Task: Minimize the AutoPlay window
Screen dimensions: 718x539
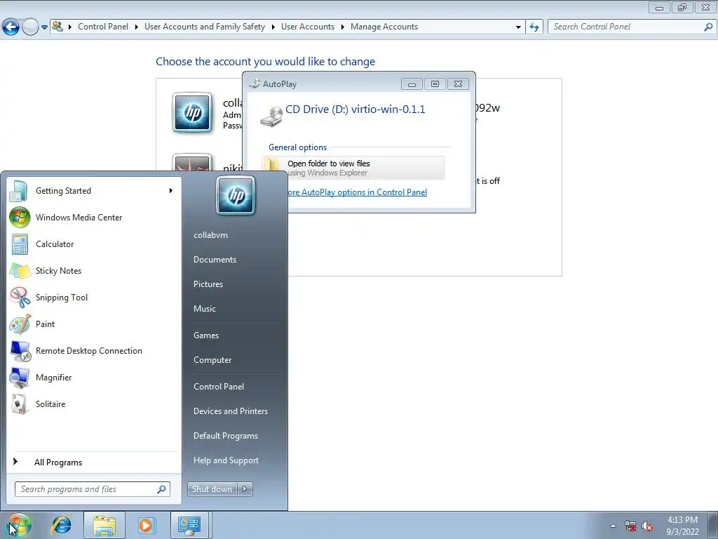Action: pyautogui.click(x=412, y=84)
